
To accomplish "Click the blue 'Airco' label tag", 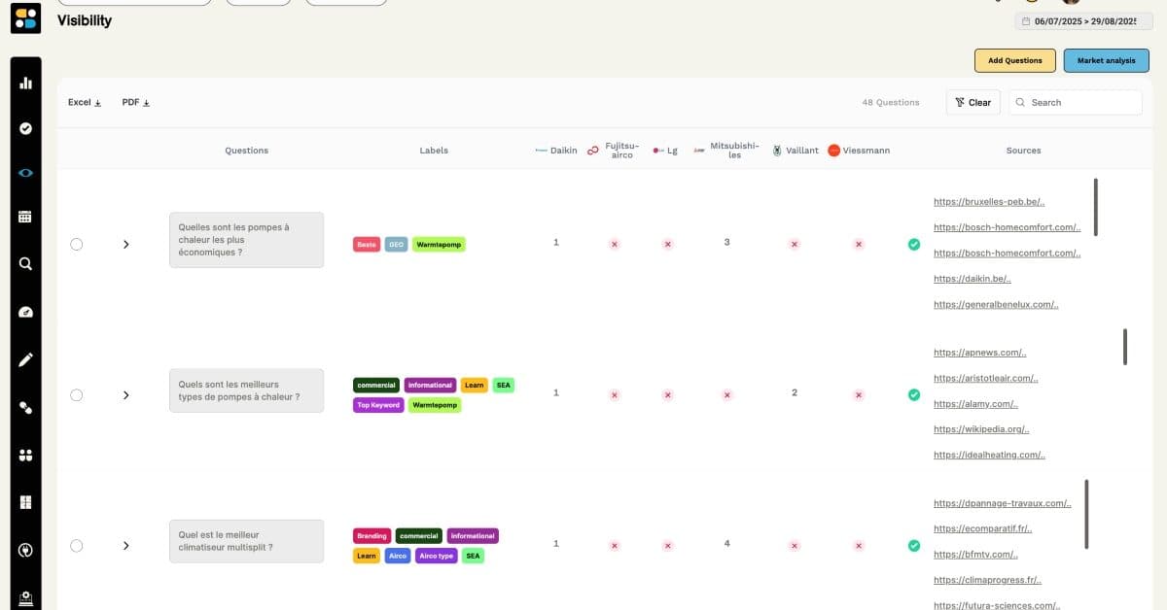I will point(397,556).
